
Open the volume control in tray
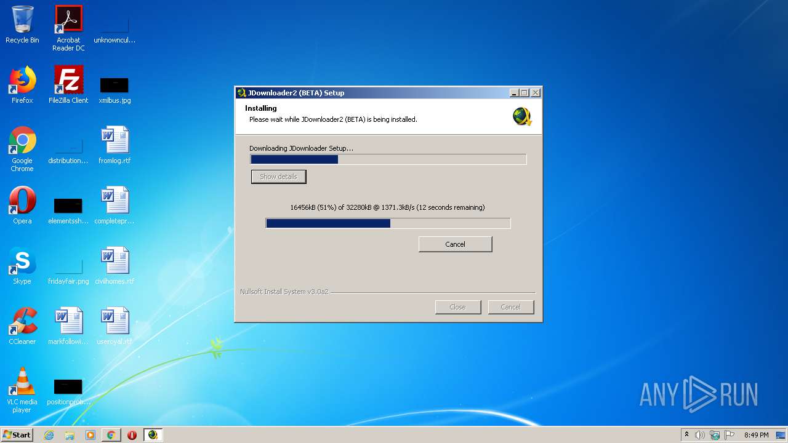pos(700,435)
